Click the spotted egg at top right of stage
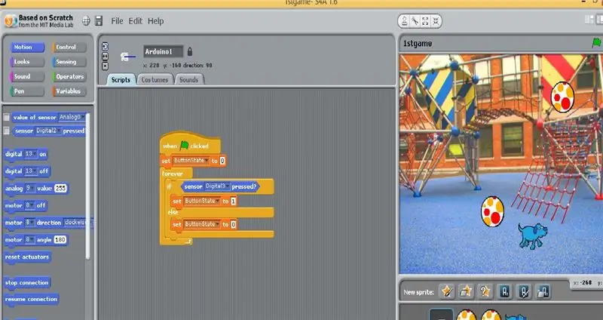The image size is (603, 320). (x=562, y=97)
